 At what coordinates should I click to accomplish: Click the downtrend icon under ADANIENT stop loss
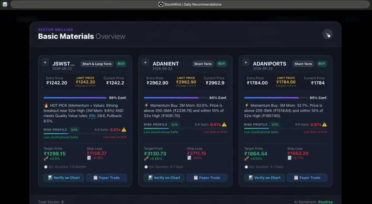pos(189,158)
